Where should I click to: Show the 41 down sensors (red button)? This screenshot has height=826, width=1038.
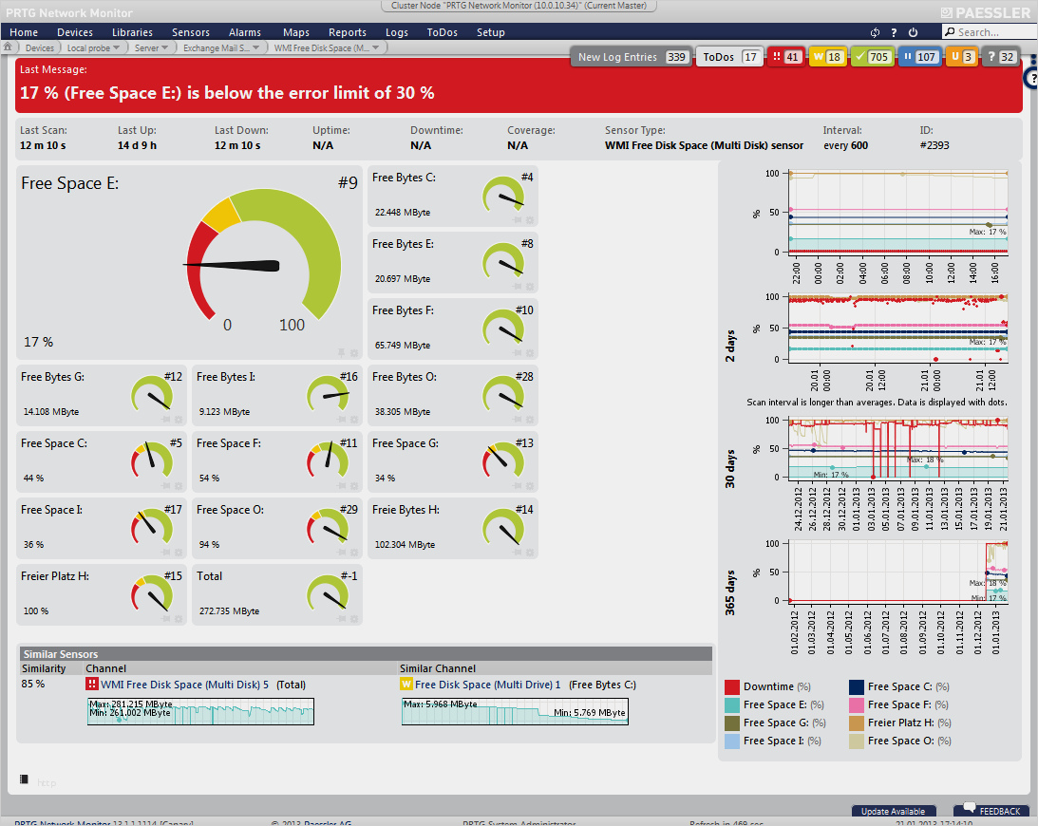click(785, 57)
